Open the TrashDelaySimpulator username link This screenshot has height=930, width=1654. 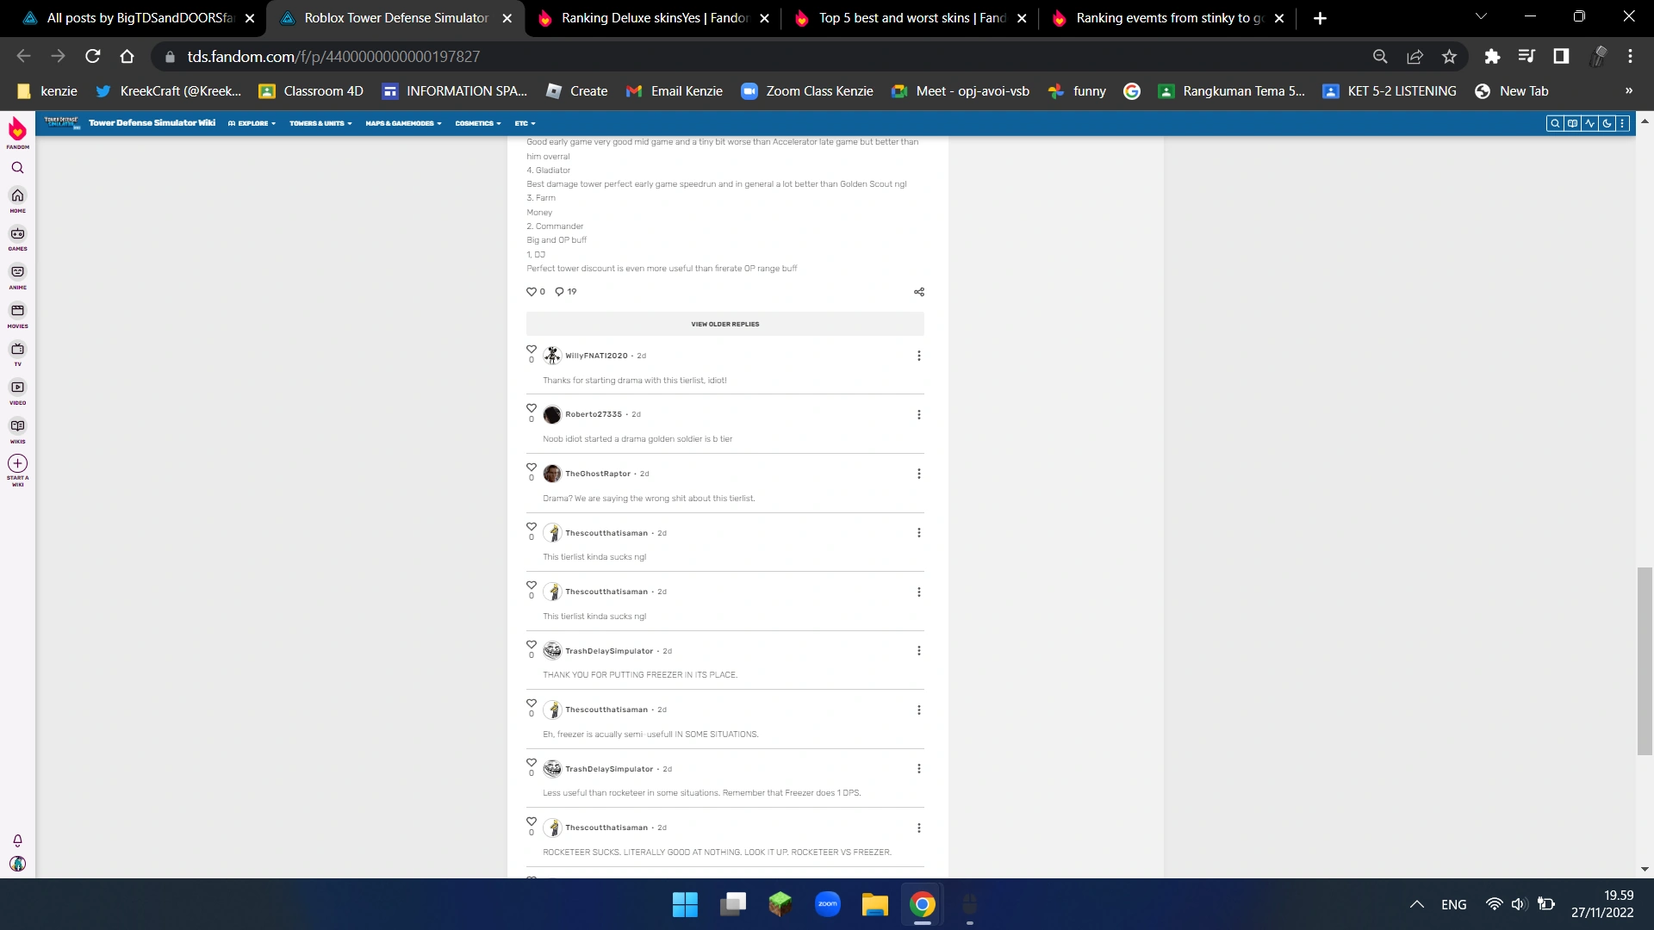[609, 651]
